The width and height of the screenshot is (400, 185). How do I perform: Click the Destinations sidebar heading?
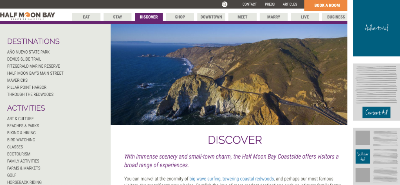(x=33, y=41)
